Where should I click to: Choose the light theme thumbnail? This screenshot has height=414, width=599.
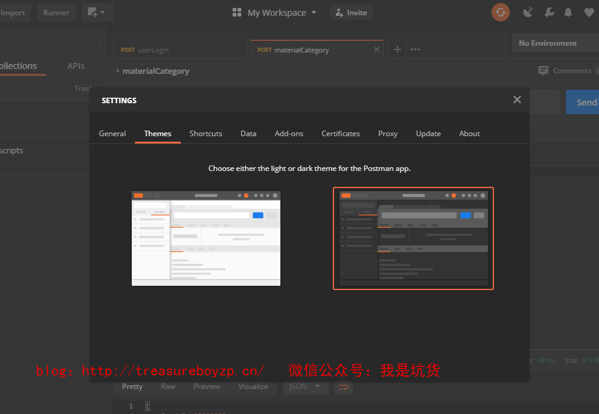tap(206, 238)
